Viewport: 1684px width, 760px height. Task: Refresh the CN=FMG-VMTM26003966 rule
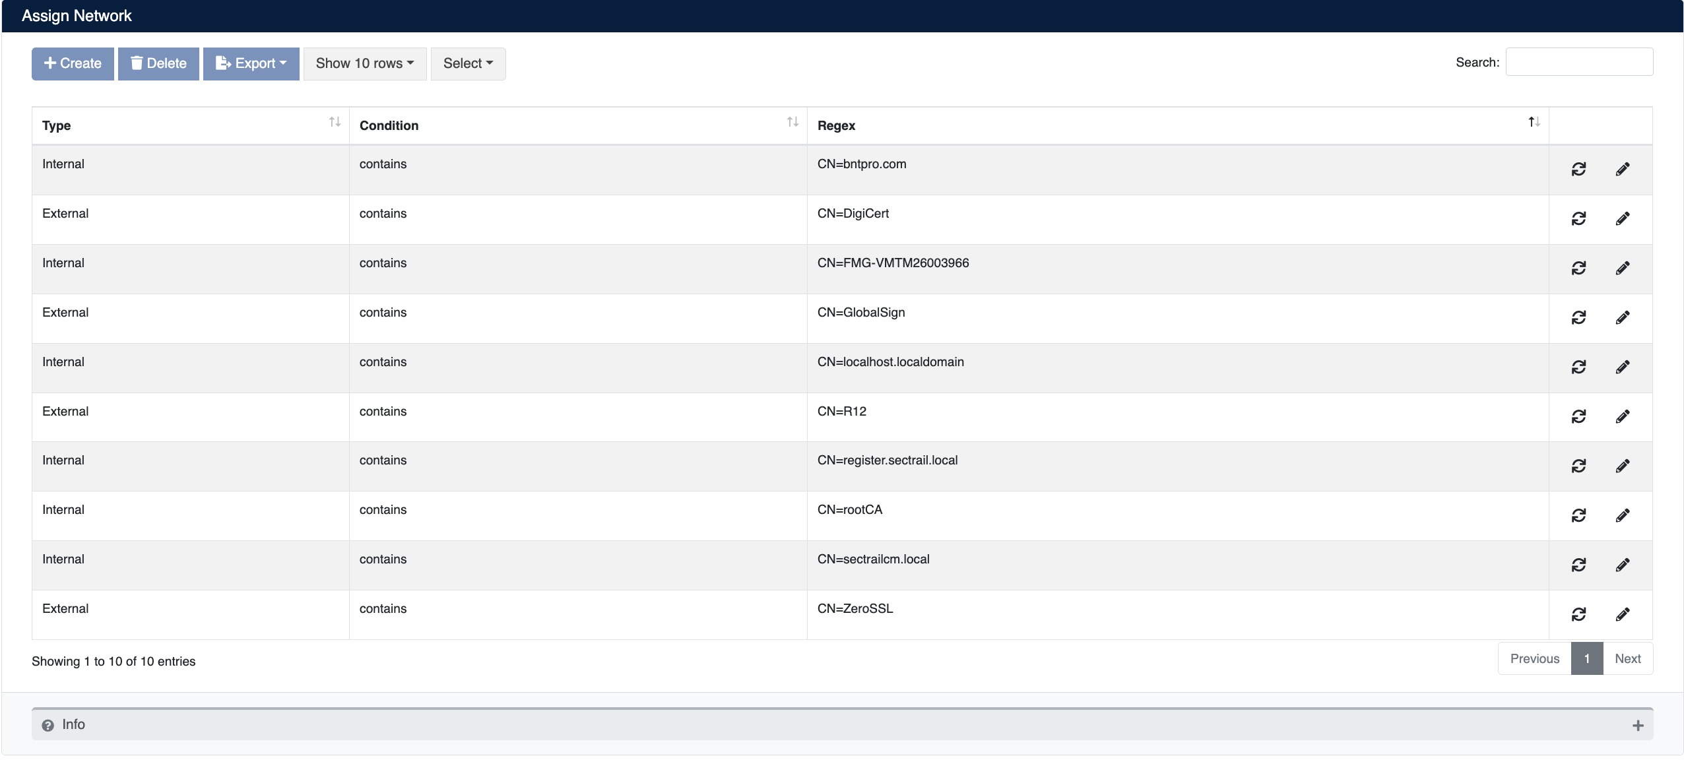[1578, 269]
